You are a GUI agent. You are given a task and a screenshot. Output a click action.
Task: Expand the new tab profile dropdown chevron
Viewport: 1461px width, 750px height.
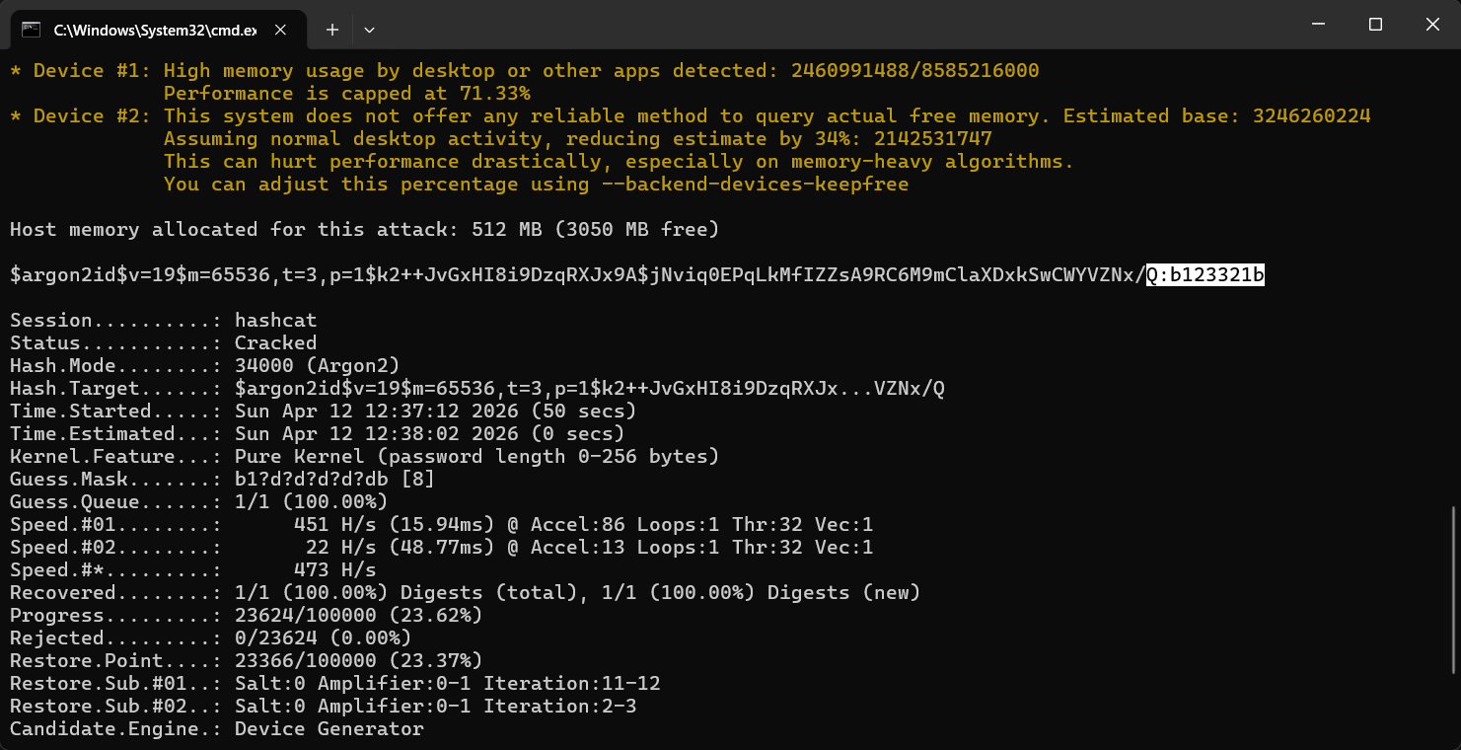pos(369,30)
